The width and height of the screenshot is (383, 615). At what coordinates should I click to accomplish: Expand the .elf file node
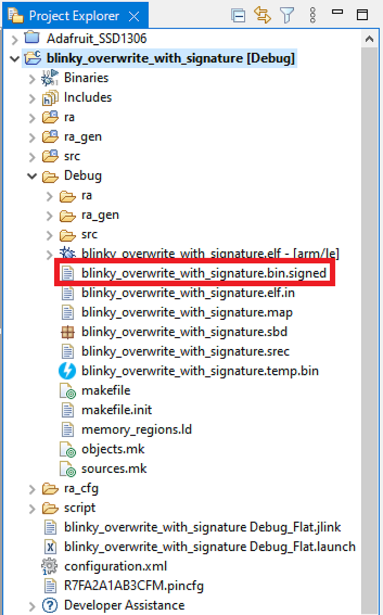coord(49,254)
